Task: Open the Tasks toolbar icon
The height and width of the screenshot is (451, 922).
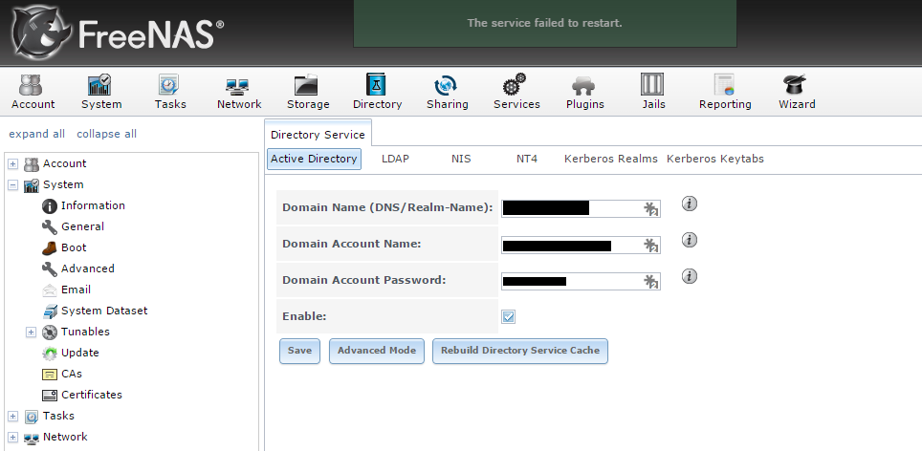Action: tap(170, 92)
